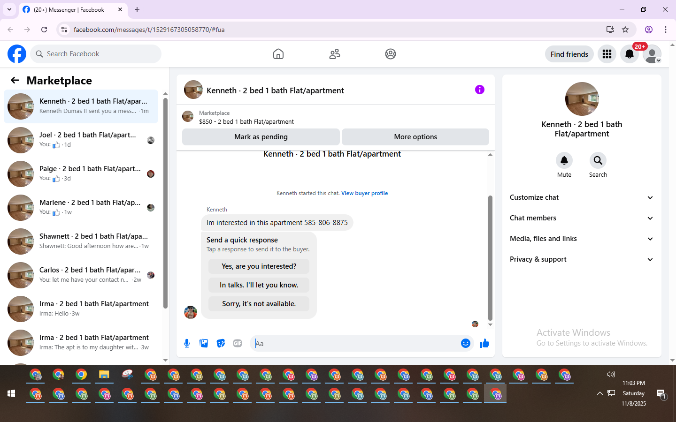676x422 pixels.
Task: Open Joel's conversation in list
Action: coord(81,140)
